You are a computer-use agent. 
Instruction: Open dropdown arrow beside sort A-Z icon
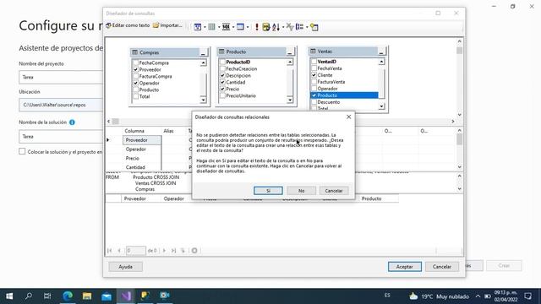(283, 27)
